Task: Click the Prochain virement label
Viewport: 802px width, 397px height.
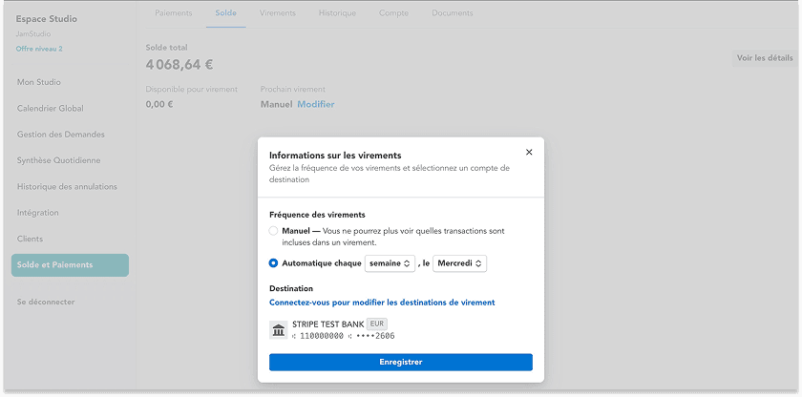Action: coord(292,89)
